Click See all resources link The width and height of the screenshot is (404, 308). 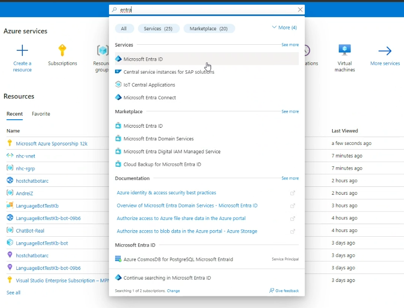point(14,293)
